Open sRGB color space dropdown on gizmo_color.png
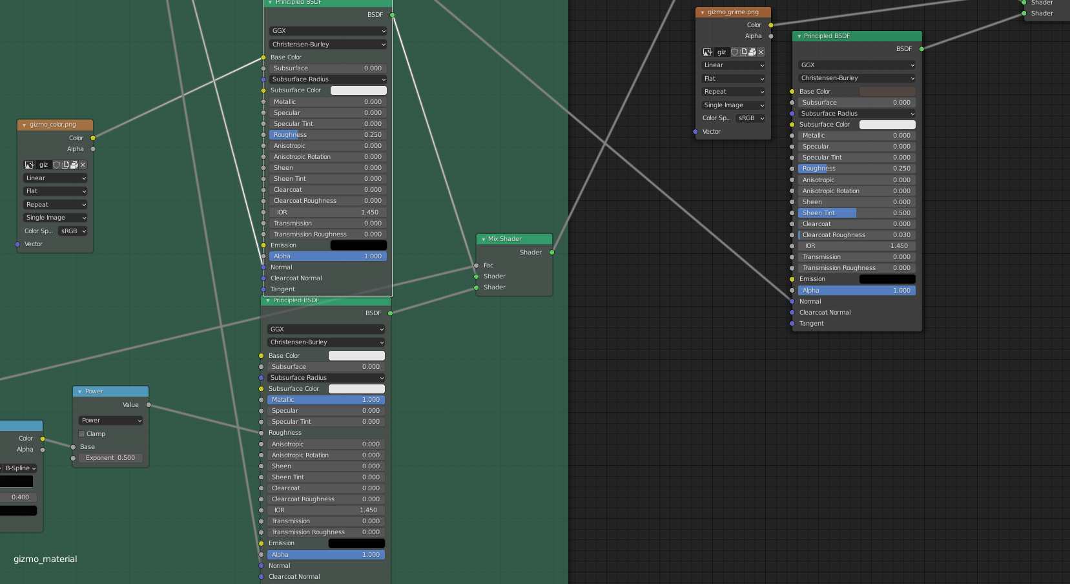 click(x=73, y=231)
